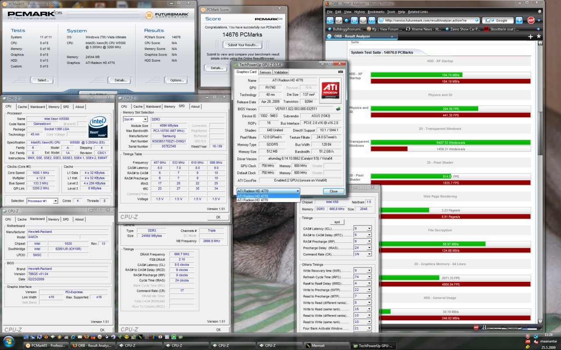Image resolution: width=561 pixels, height=350 pixels.
Task: Click the red ABP toolbar icon
Action: (531, 21)
